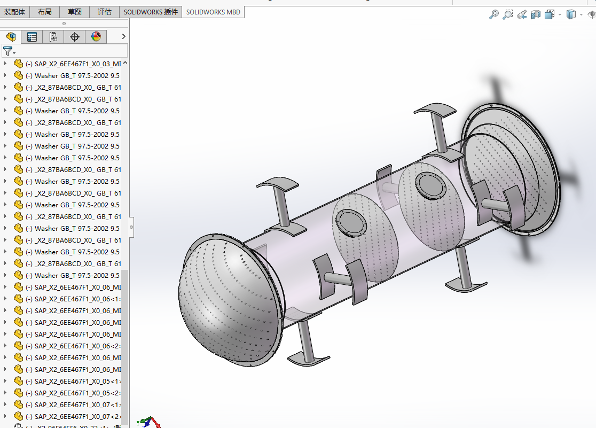Open the DimXpertManager crosshair tab
Image resolution: width=596 pixels, height=428 pixels.
[75, 36]
